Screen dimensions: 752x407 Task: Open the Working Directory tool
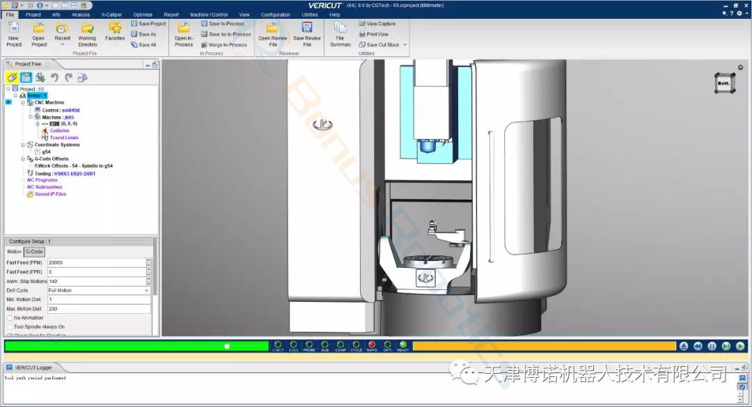(x=87, y=29)
